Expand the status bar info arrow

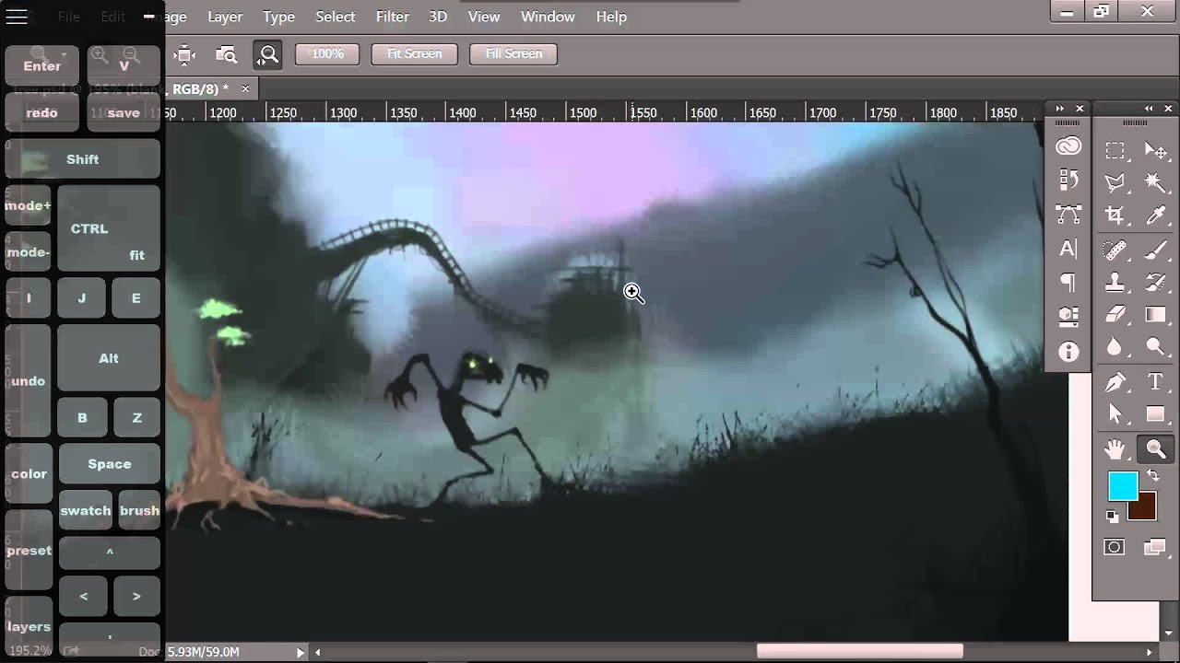[300, 652]
